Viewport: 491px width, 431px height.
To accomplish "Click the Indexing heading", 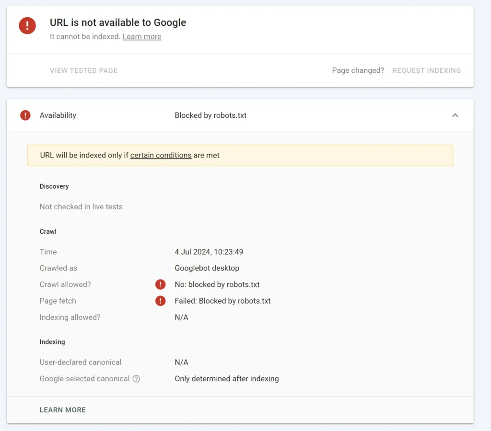I will [x=52, y=342].
